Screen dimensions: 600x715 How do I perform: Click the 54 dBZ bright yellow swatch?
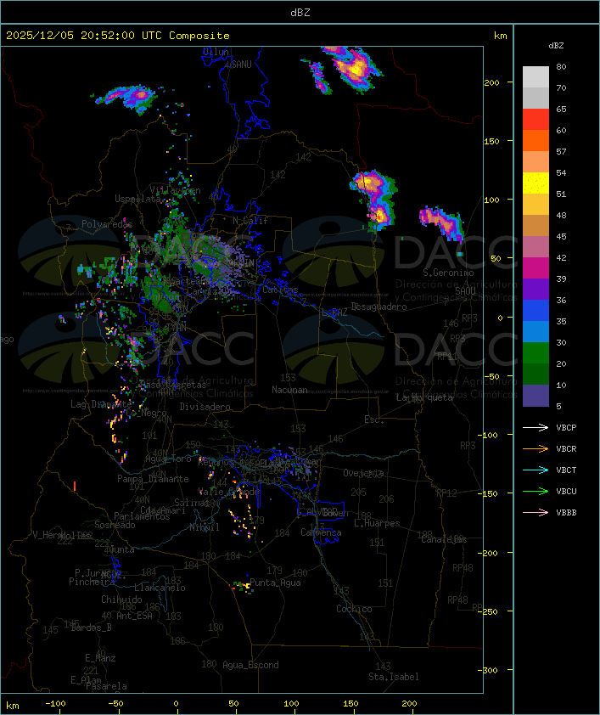pos(536,183)
